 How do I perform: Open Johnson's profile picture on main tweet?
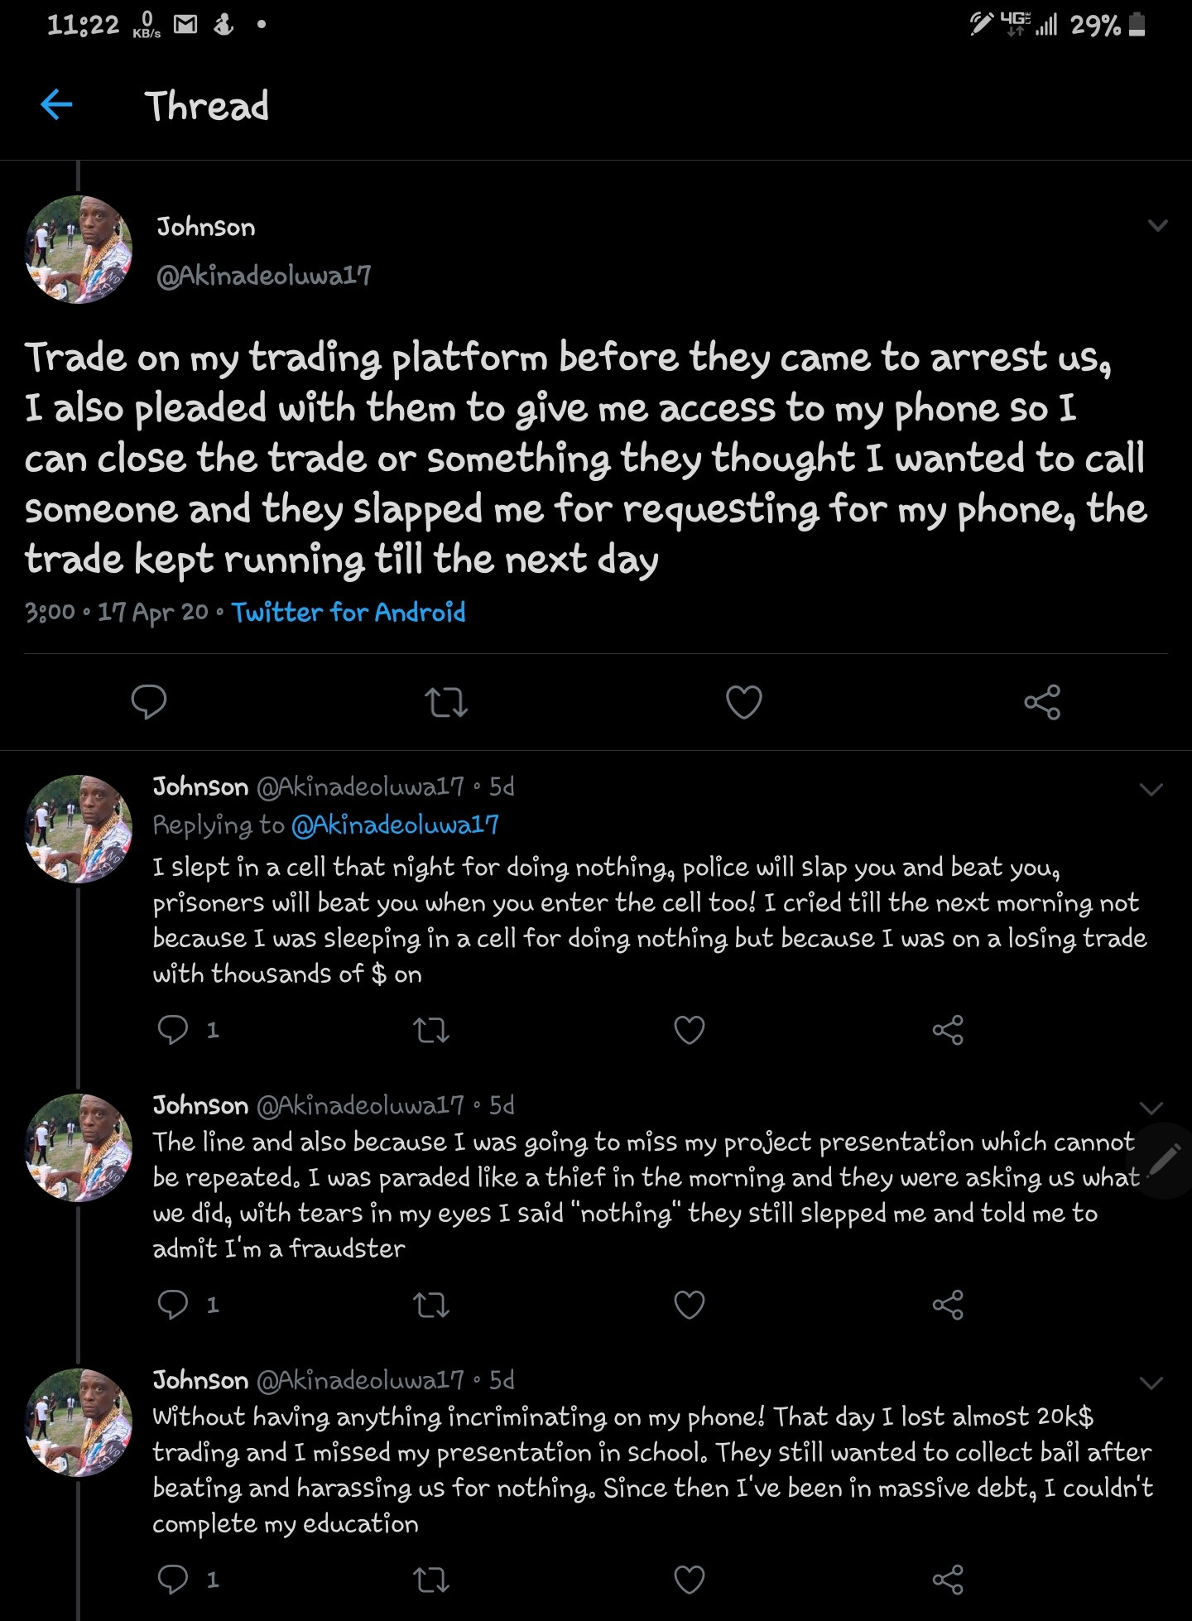pos(79,250)
